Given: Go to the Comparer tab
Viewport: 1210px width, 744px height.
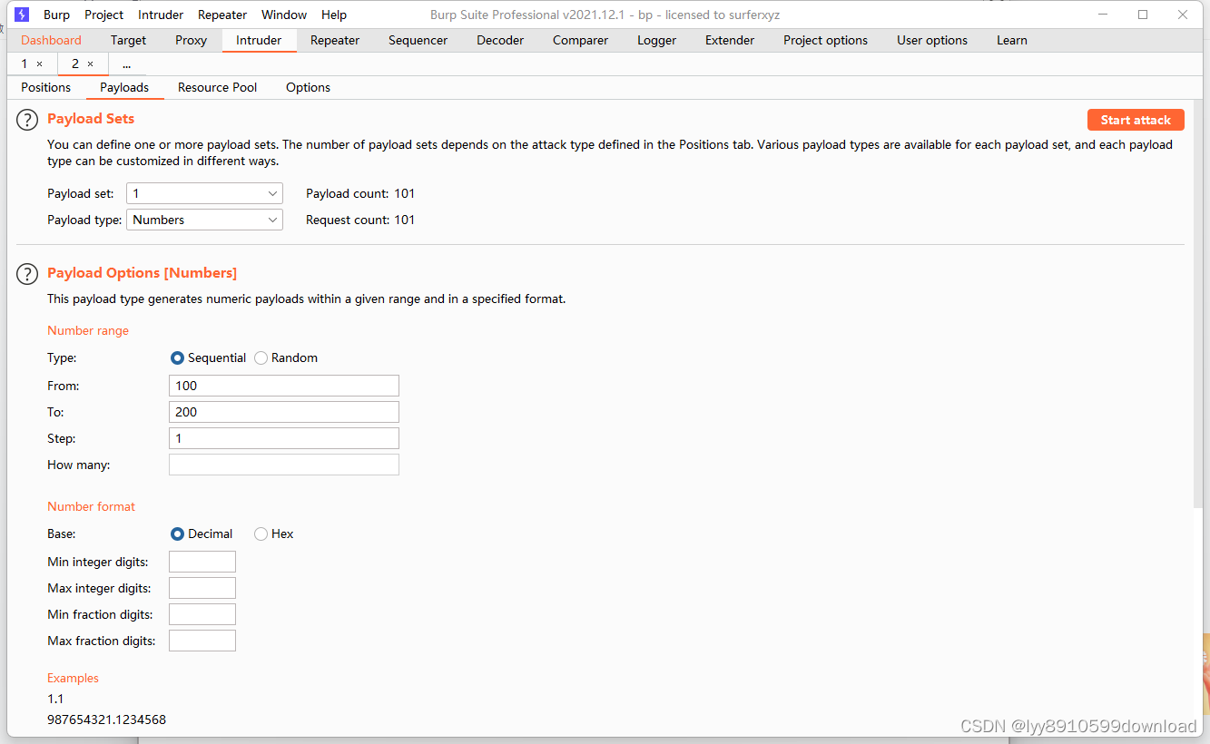Looking at the screenshot, I should pyautogui.click(x=580, y=40).
